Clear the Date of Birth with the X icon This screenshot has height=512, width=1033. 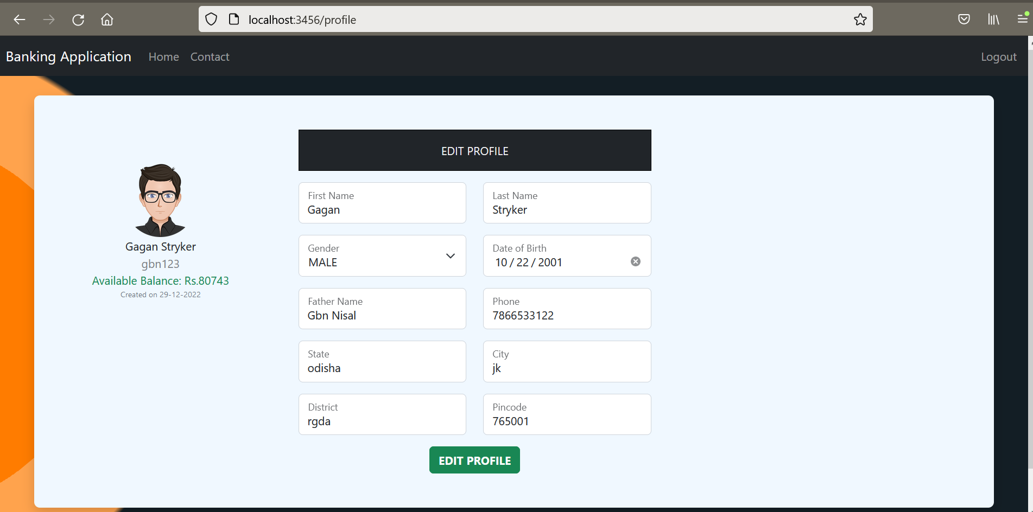tap(635, 261)
